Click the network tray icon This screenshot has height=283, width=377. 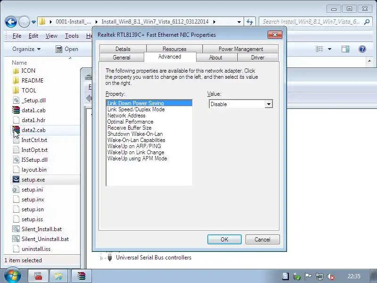pyautogui.click(x=320, y=276)
